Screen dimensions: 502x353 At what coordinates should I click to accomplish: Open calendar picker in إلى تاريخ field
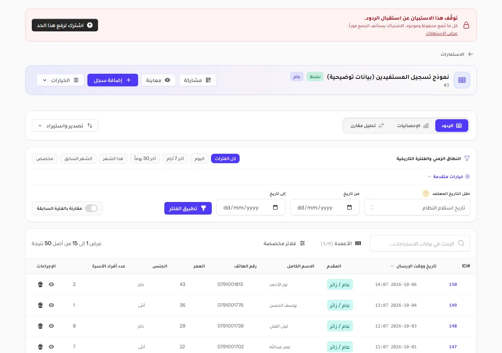click(x=275, y=207)
